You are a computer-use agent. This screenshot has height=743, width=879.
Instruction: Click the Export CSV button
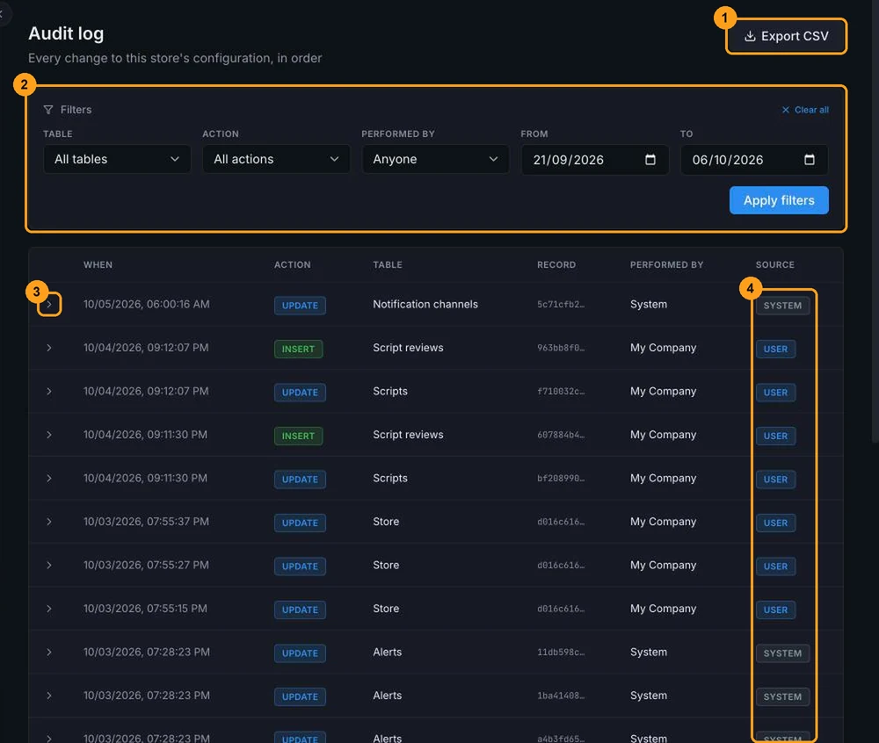786,36
